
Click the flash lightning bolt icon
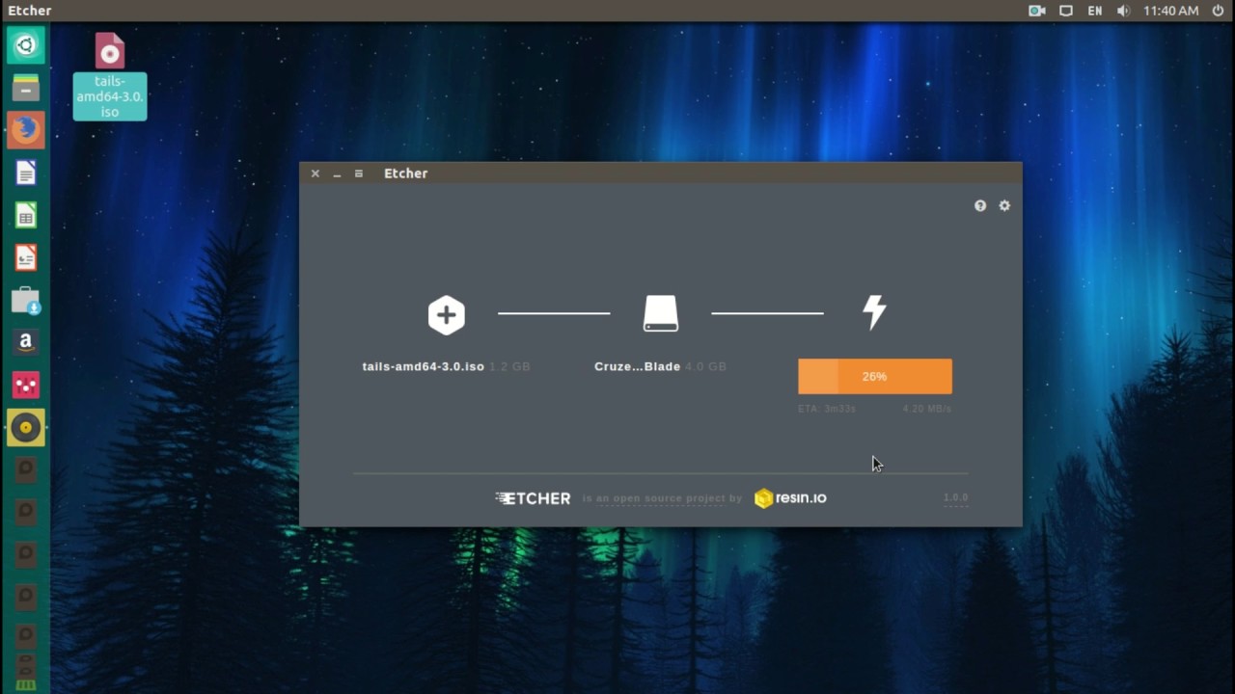click(x=874, y=312)
